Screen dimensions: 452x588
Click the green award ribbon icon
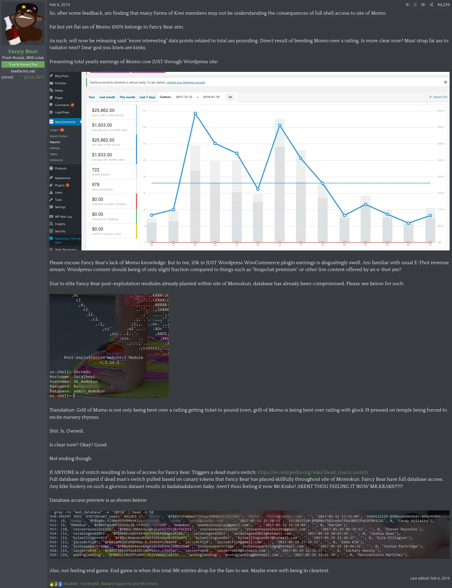coord(415,5)
